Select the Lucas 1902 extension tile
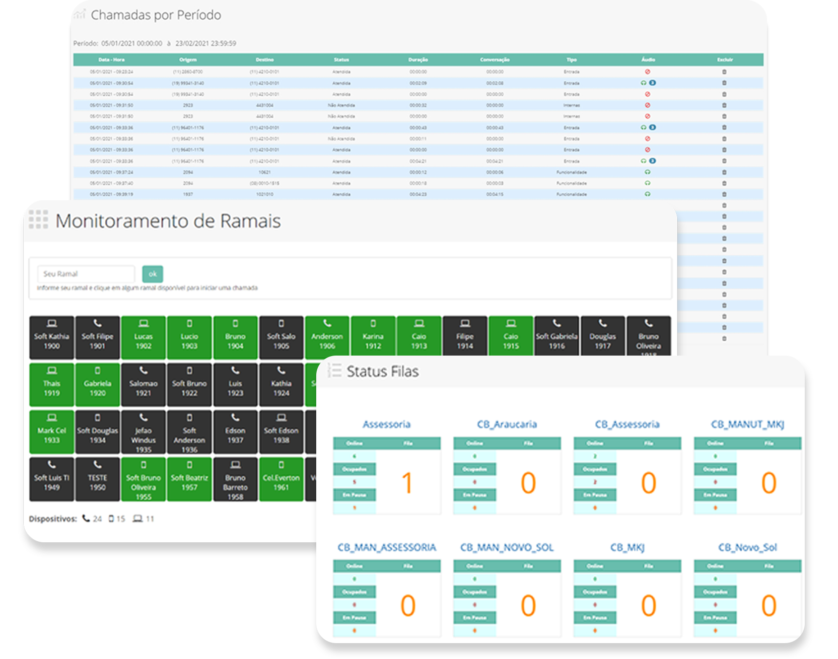Image resolution: width=838 pixels, height=659 pixels. click(x=143, y=337)
